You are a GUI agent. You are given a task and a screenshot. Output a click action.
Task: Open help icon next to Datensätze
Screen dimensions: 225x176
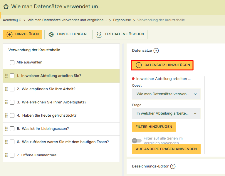click(156, 51)
